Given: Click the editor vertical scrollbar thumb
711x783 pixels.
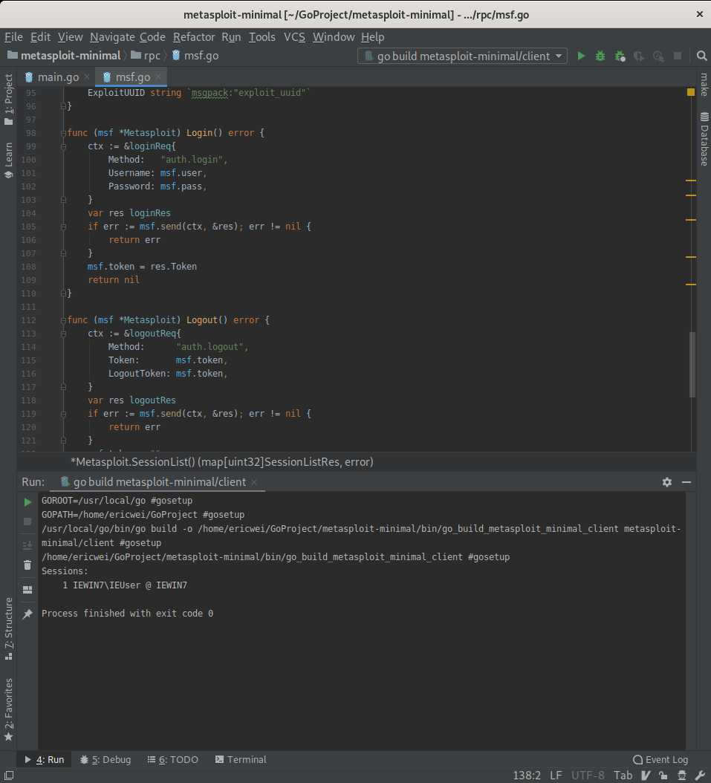Looking at the screenshot, I should coord(692,364).
